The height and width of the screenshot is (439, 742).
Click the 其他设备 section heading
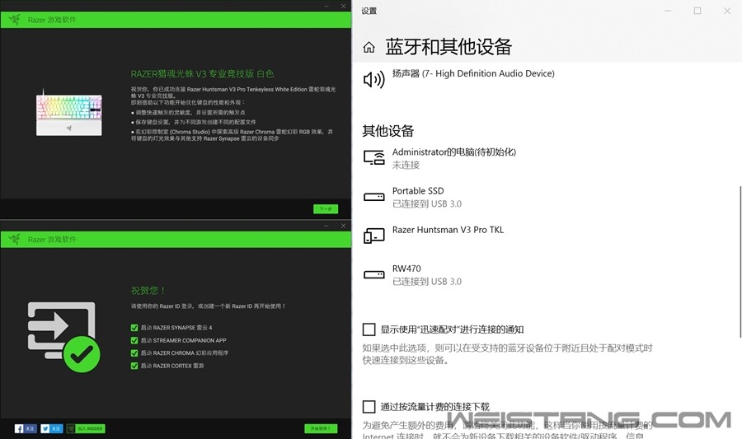point(388,131)
